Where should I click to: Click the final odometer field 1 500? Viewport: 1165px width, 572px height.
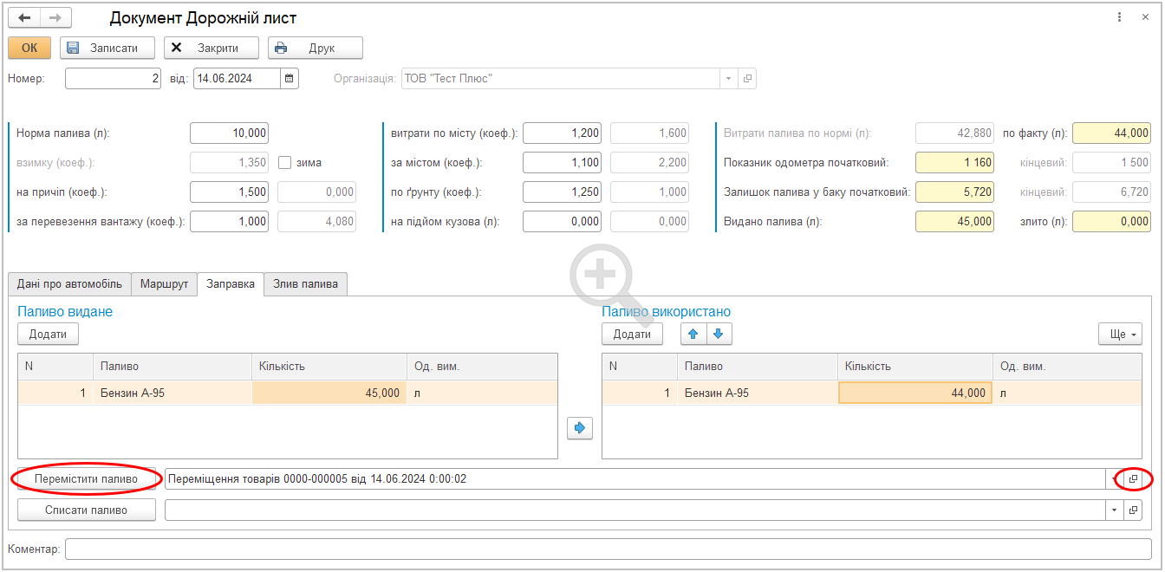pos(1111,162)
